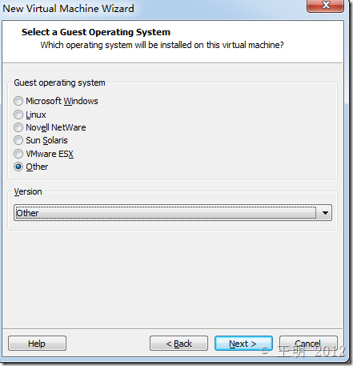The height and width of the screenshot is (366, 353).
Task: Select the Novell NetWare option
Action: 18,127
